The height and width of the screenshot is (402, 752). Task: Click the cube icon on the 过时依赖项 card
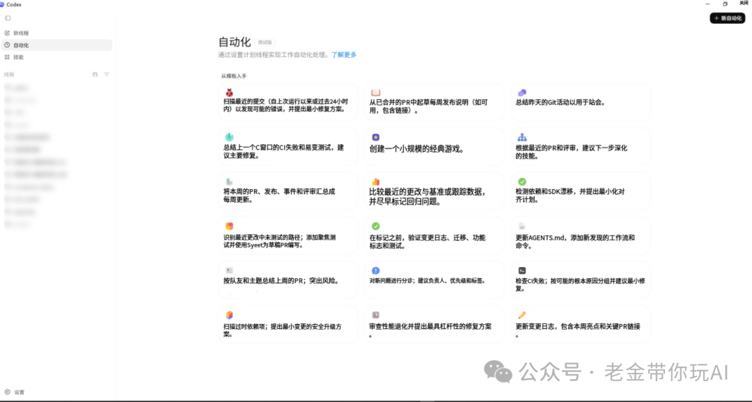[x=229, y=315]
